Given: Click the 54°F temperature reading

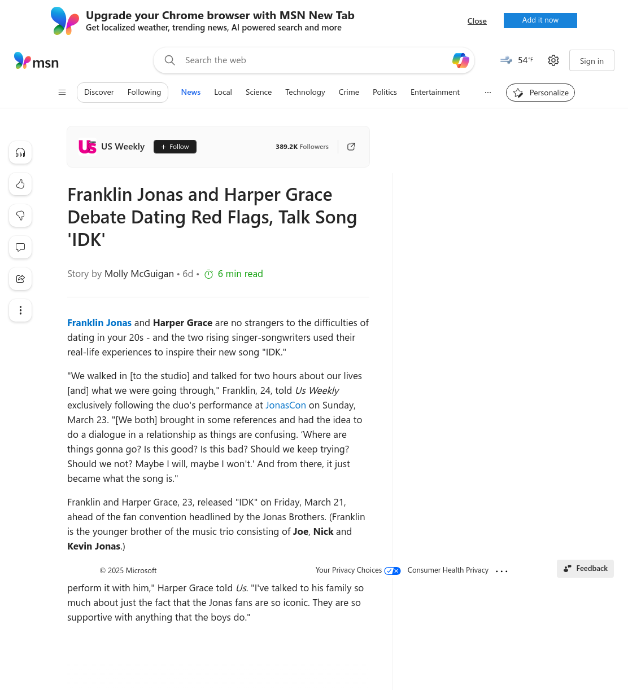Looking at the screenshot, I should coord(525,60).
